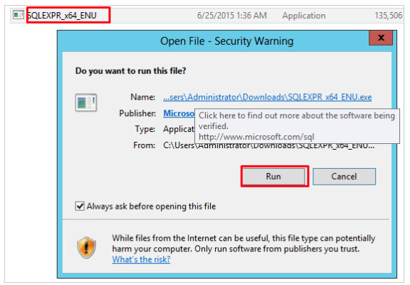This screenshot has height=285, width=410.
Task: Close the Security Warning dialog
Action: point(381,38)
